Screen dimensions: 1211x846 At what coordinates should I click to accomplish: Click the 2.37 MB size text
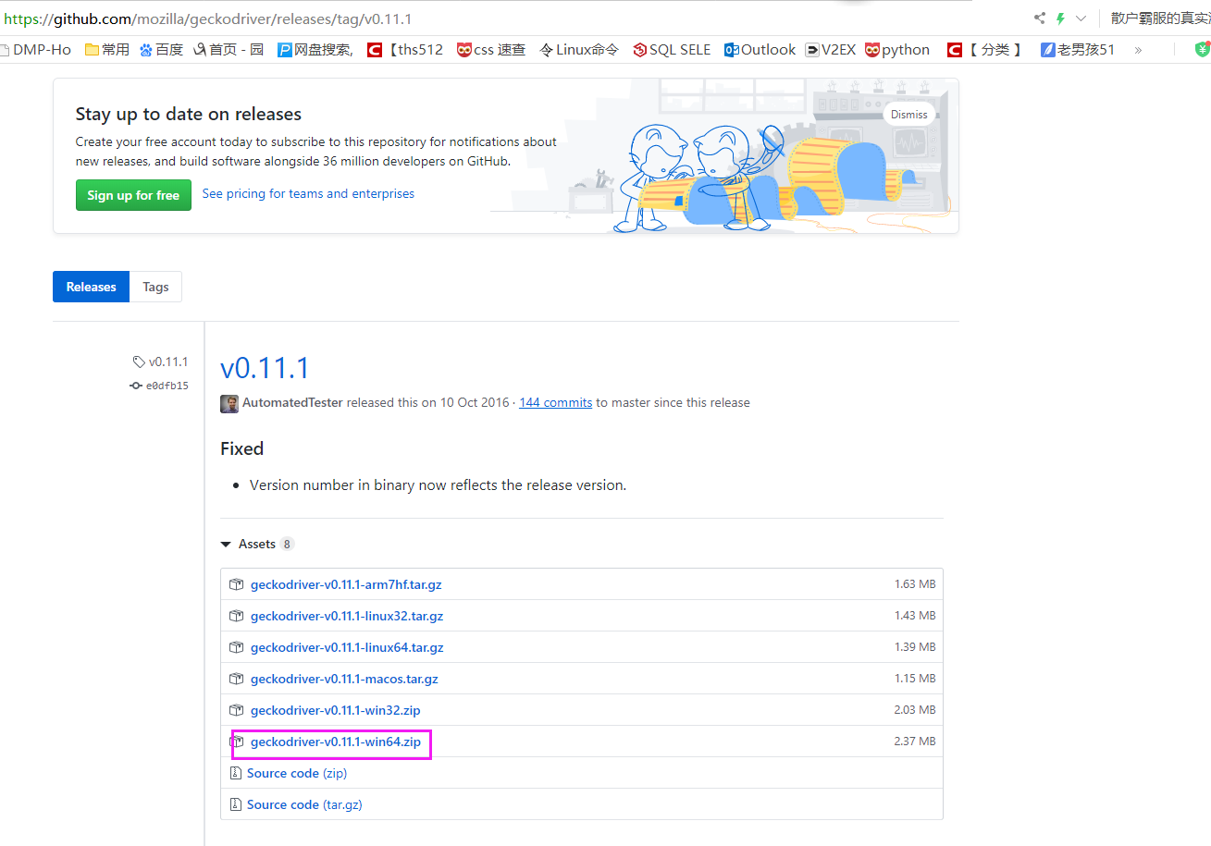coord(915,742)
